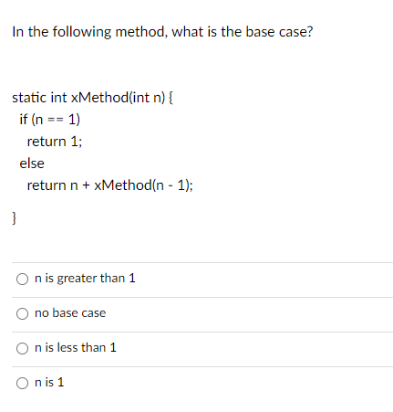Mark the "n is 1" radio button
393x412 pixels.
[x=22, y=383]
